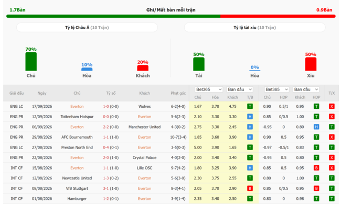Click red X T/X badge in Lille OSC row
Image resolution: width=341 pixels, height=204 pixels.
pos(332,168)
